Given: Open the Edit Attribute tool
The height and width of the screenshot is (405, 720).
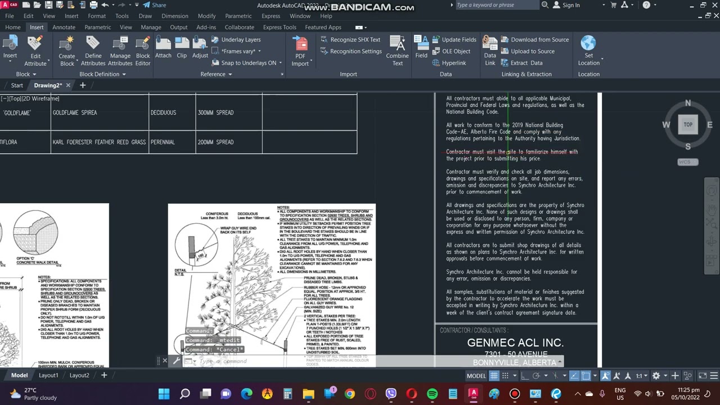Looking at the screenshot, I should click(x=35, y=51).
